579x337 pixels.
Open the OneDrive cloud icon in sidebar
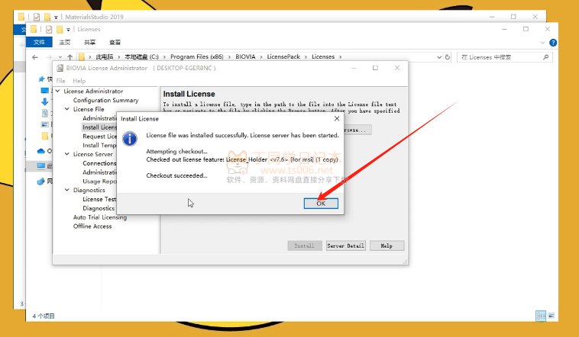[x=41, y=151]
